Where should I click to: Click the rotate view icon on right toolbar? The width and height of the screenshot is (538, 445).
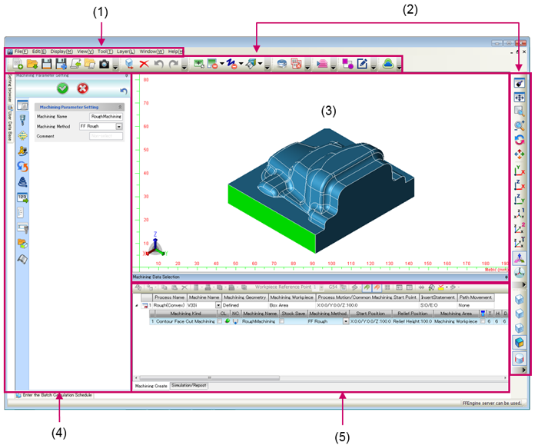point(519,140)
